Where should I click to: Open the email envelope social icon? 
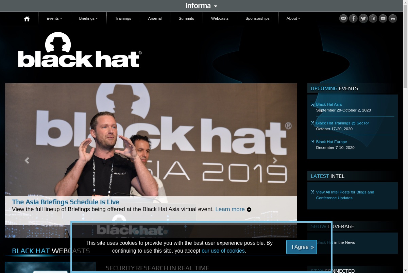click(x=343, y=18)
